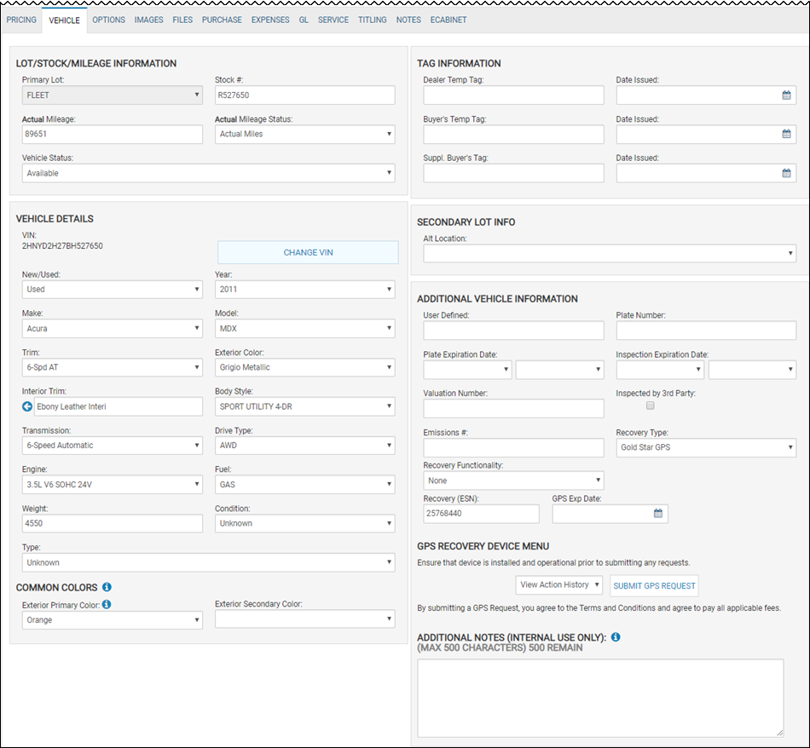Open calendar for Dealer Temp Tag date issued
Viewport: 810px width, 748px height.
point(786,95)
